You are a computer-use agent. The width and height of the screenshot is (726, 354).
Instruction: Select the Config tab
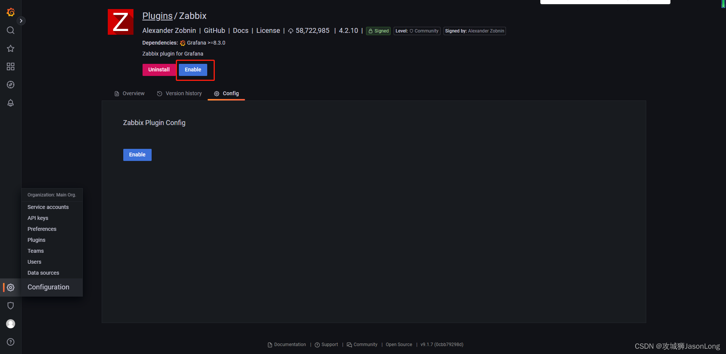[x=226, y=93]
